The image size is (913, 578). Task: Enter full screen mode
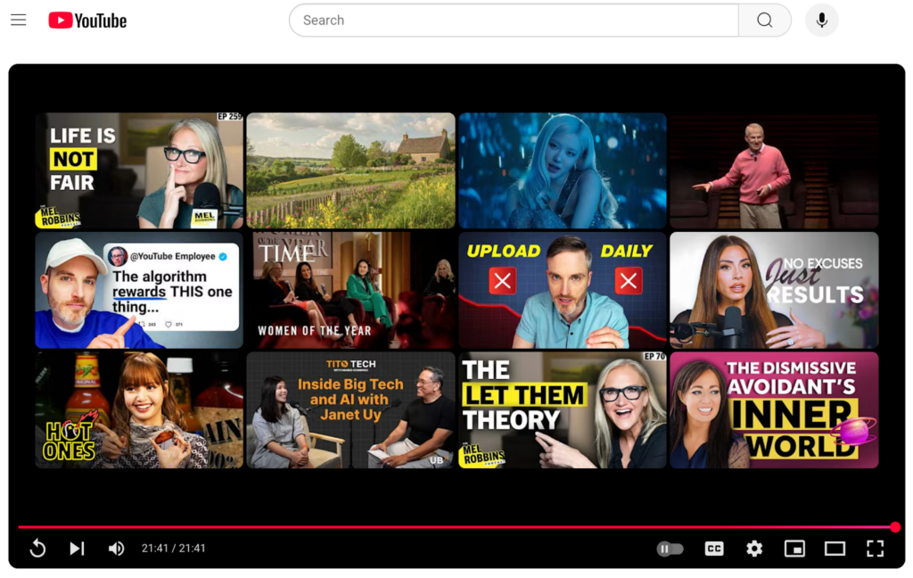click(x=875, y=549)
